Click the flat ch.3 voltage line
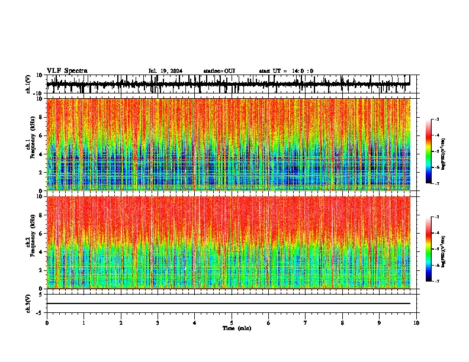Viewport: 469px width, 362px height. 228,303
